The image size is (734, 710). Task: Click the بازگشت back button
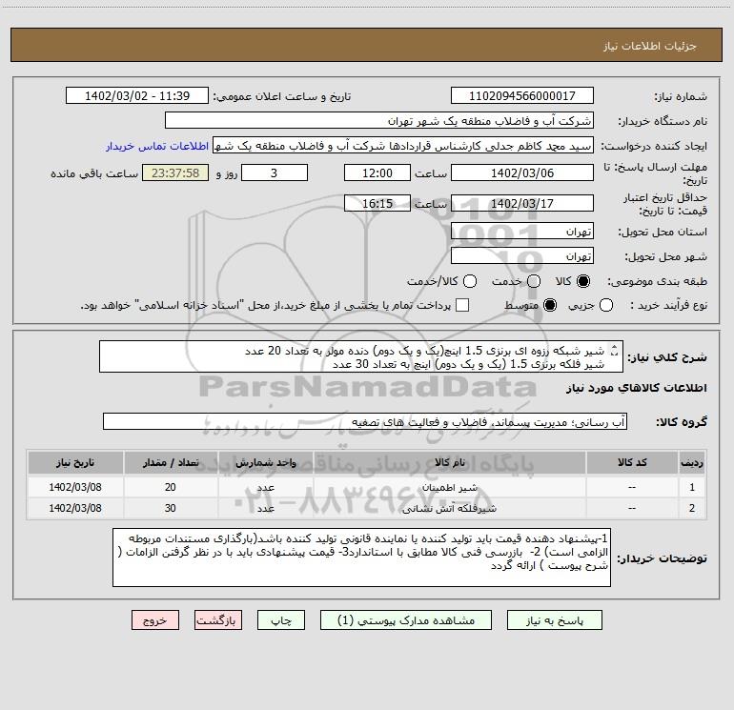coord(218,620)
